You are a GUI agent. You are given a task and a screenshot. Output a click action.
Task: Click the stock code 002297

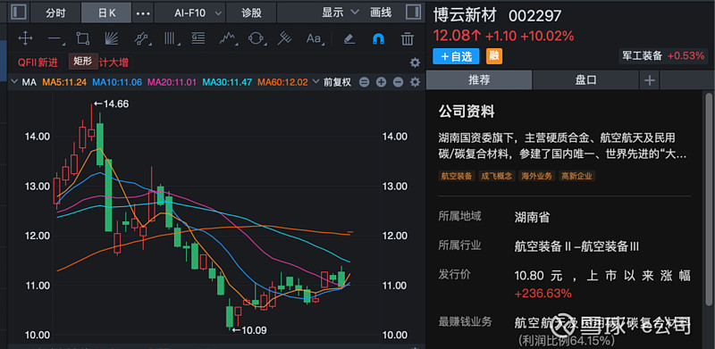(x=534, y=16)
